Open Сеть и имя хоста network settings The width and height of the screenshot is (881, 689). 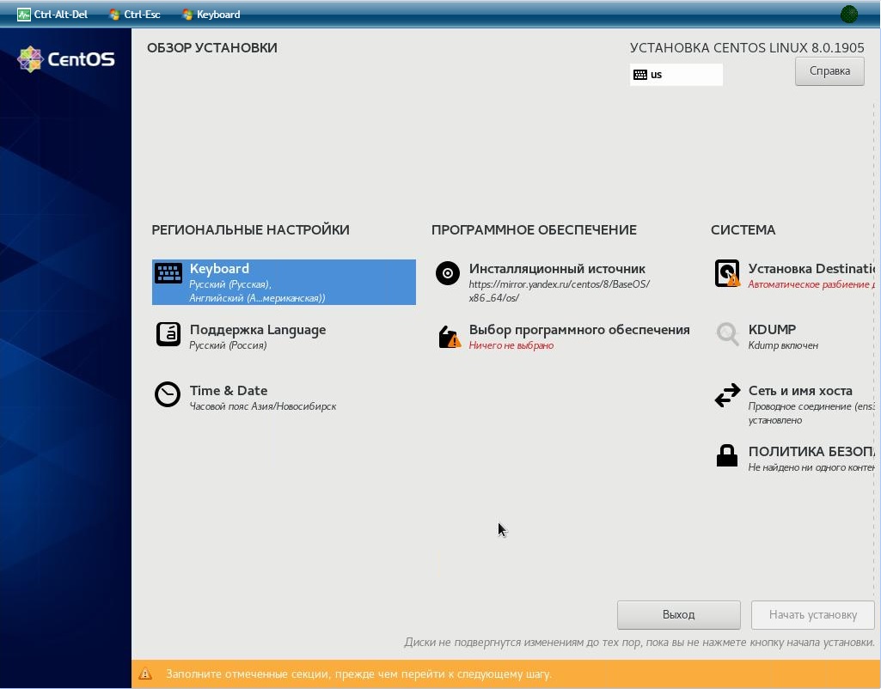click(x=794, y=403)
